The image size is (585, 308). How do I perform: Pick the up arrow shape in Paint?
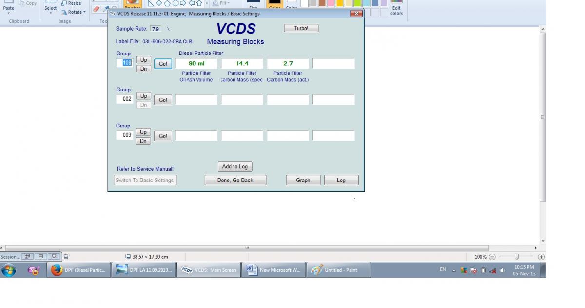pyautogui.click(x=199, y=3)
